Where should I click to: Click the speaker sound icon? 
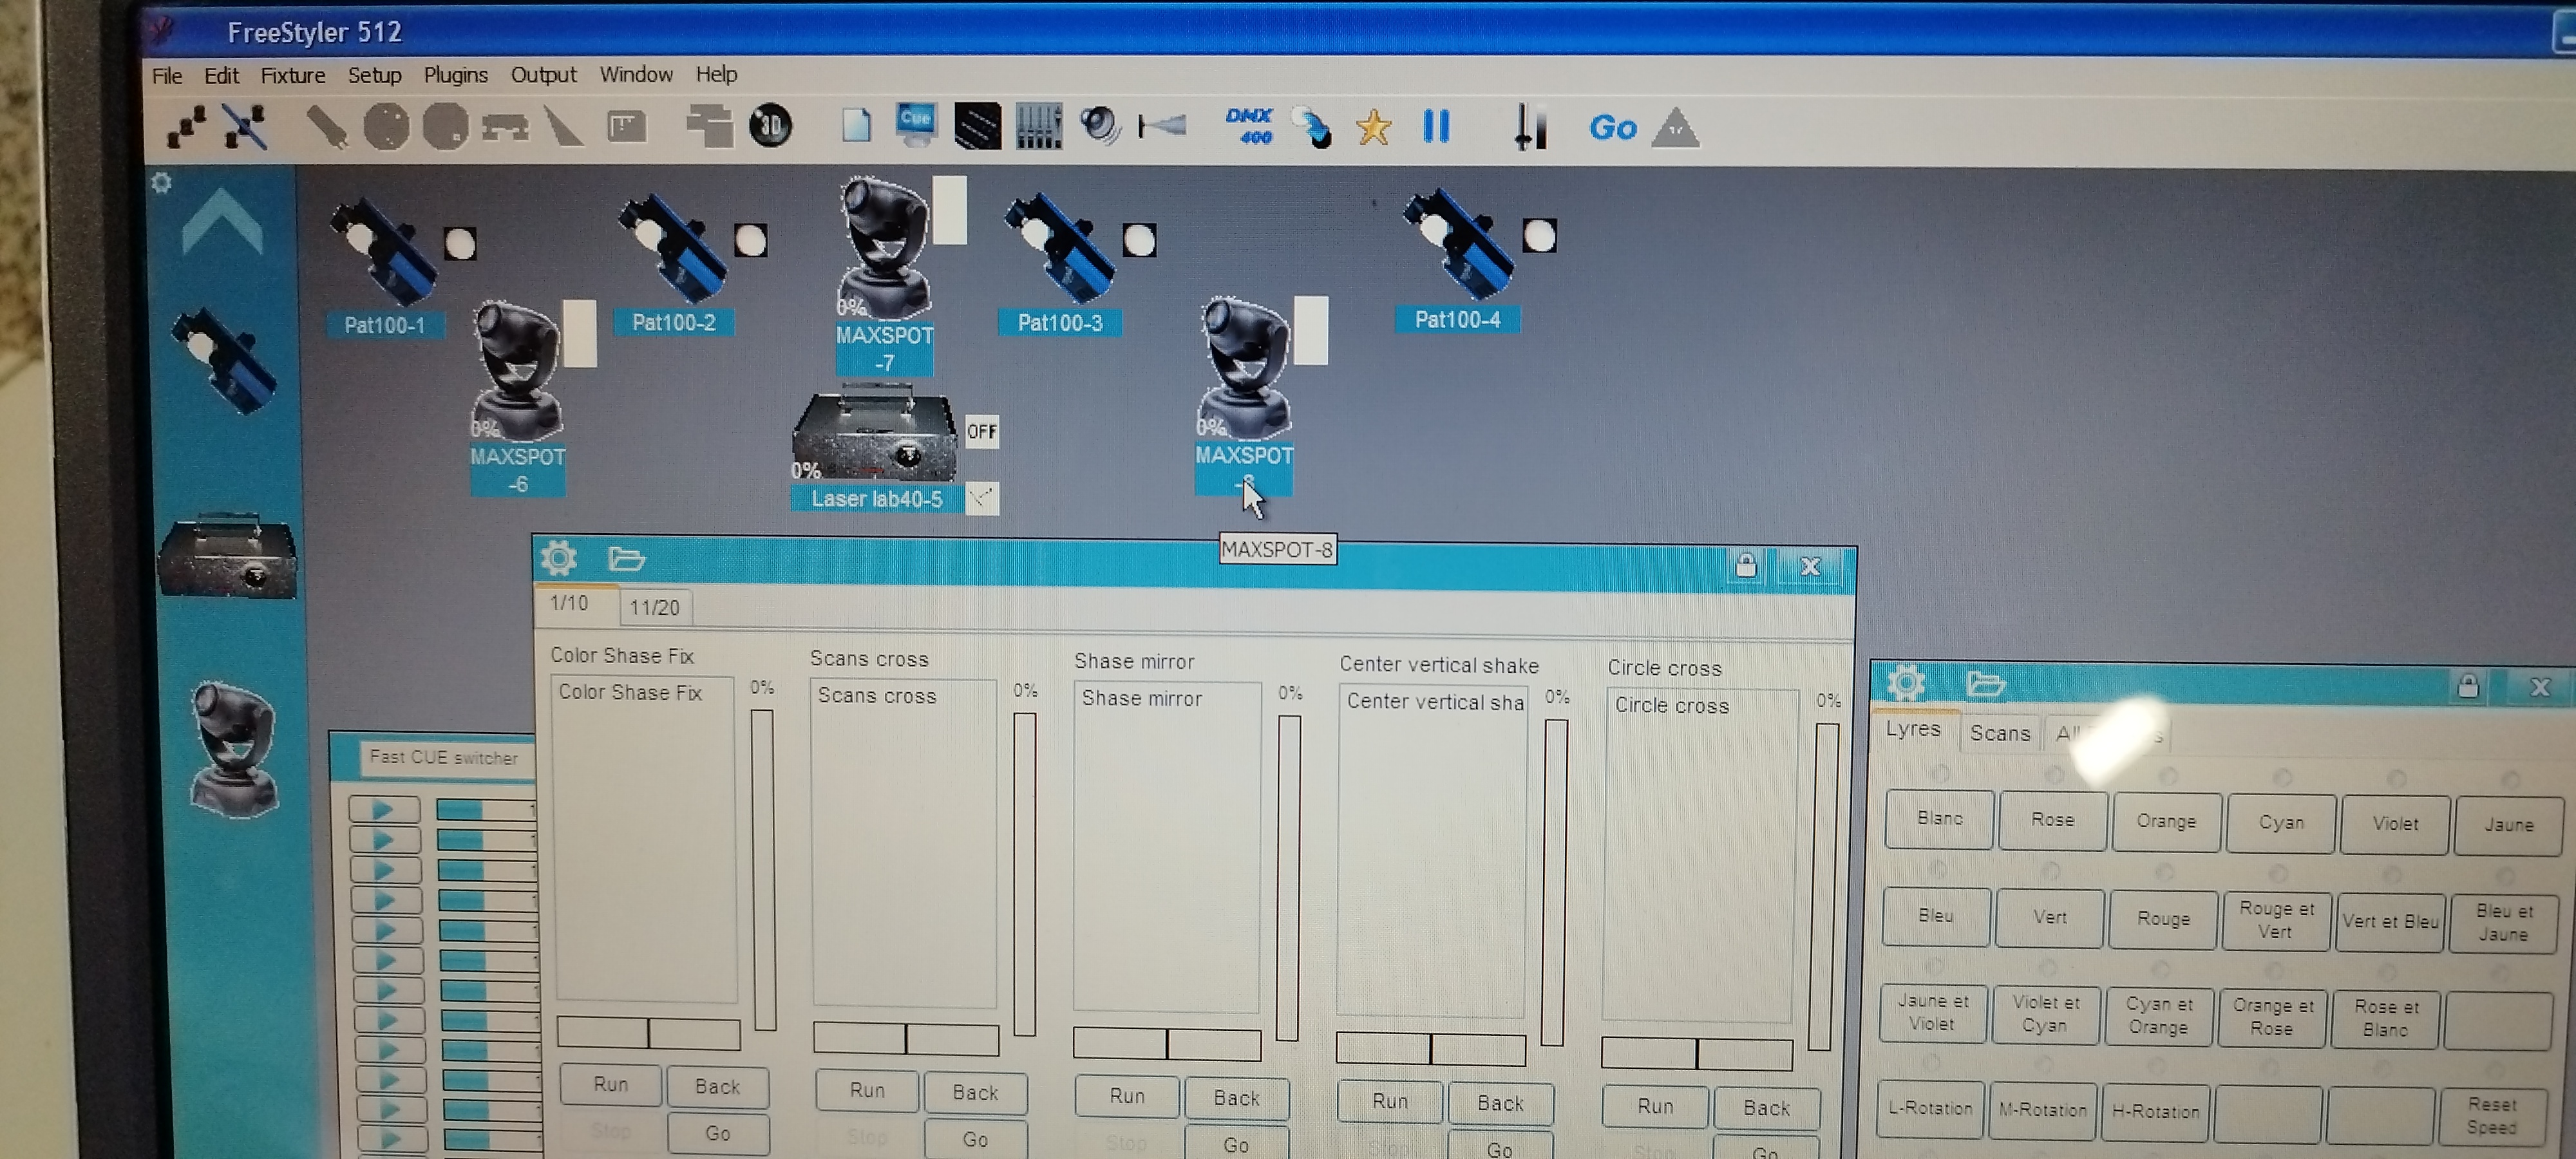coord(1100,127)
